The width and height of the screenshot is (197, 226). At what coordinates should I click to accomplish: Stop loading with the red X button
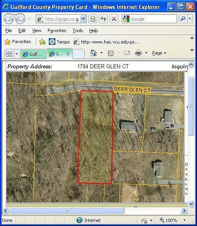click(114, 19)
